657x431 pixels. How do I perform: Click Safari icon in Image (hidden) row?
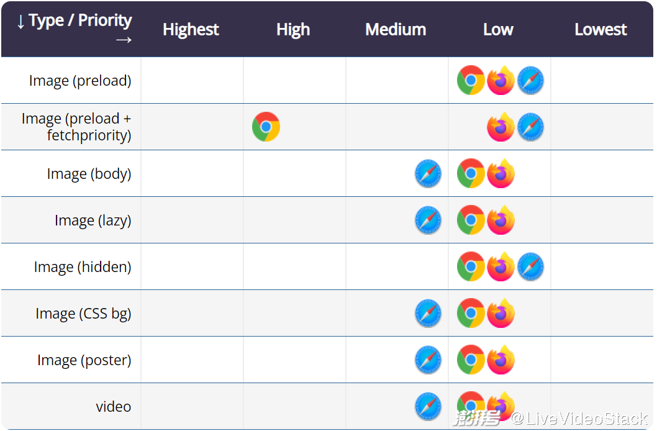tap(530, 267)
